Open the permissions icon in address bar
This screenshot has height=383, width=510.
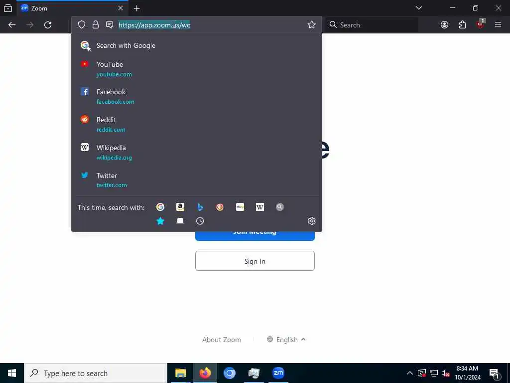110,25
